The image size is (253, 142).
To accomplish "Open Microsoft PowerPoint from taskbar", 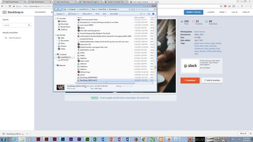I will coord(111,139).
